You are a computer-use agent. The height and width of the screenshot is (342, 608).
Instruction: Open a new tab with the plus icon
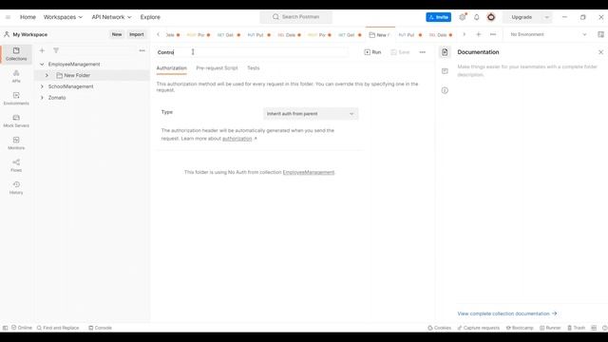click(x=479, y=34)
